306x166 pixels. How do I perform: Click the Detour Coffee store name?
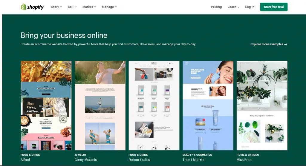pos(139,159)
